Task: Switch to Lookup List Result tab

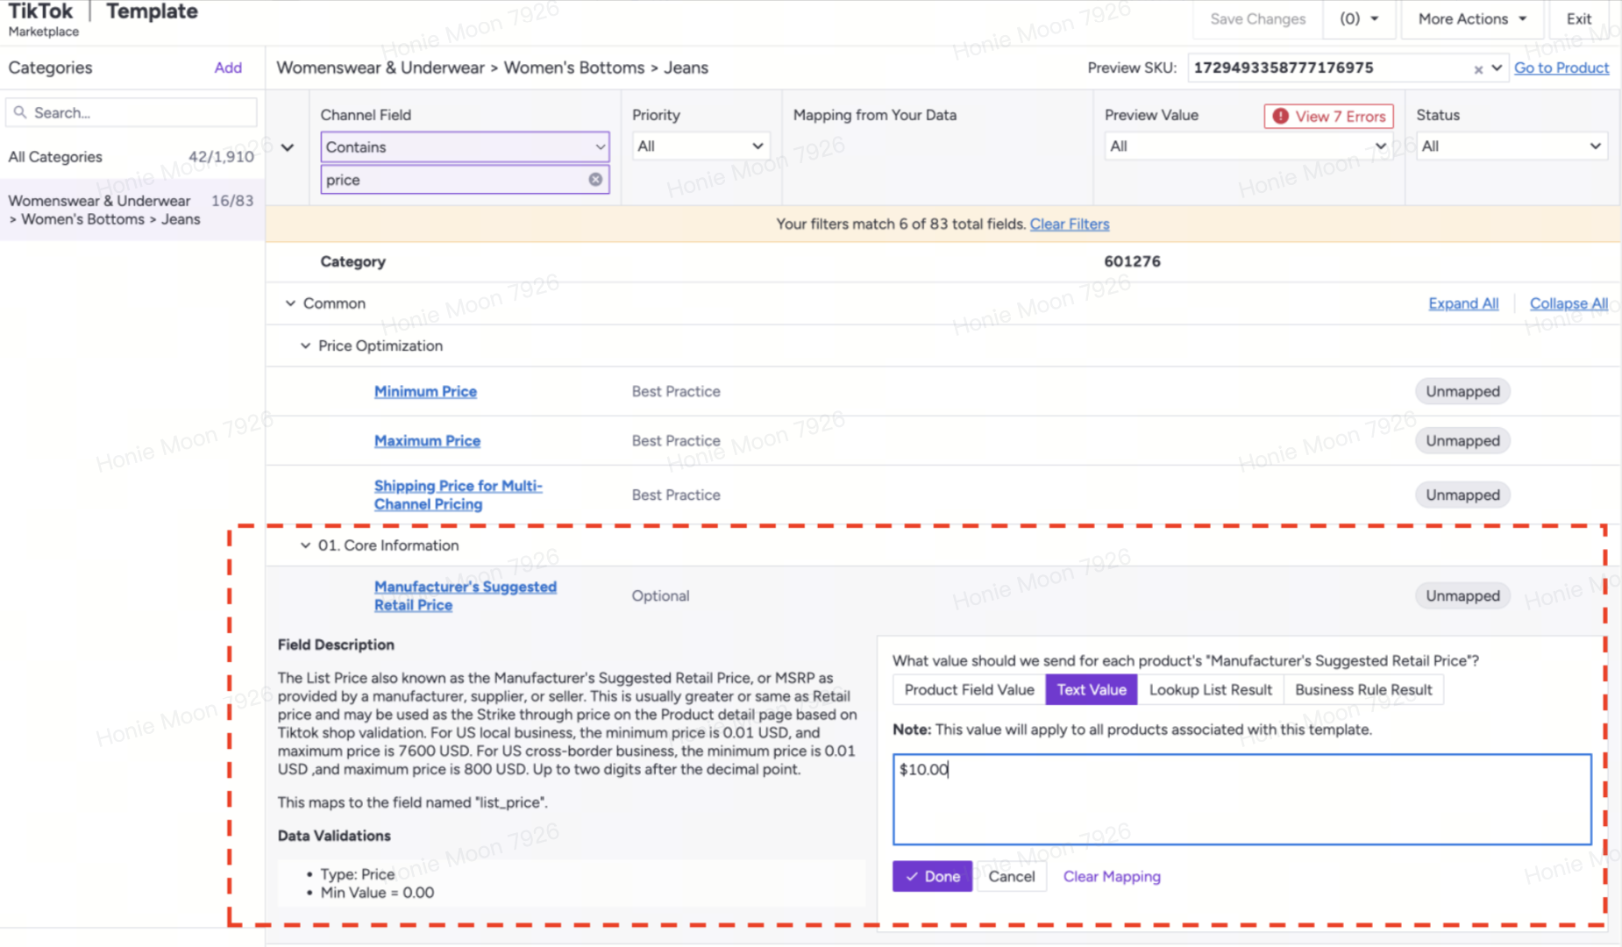Action: tap(1210, 690)
